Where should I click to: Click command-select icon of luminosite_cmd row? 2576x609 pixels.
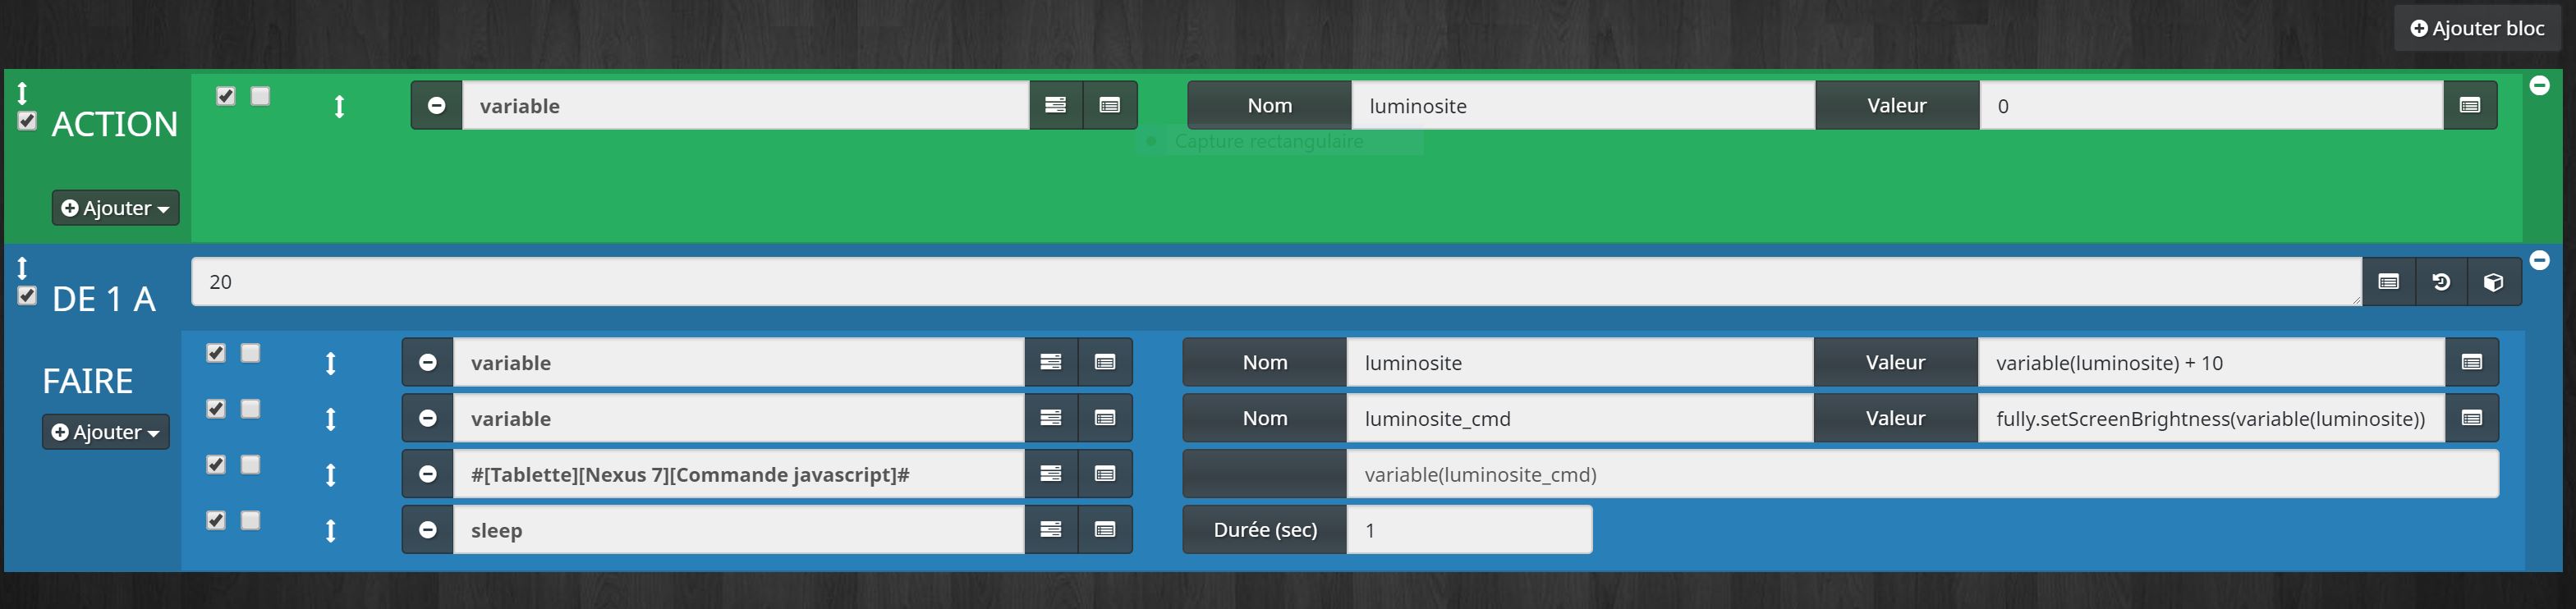[1105, 418]
